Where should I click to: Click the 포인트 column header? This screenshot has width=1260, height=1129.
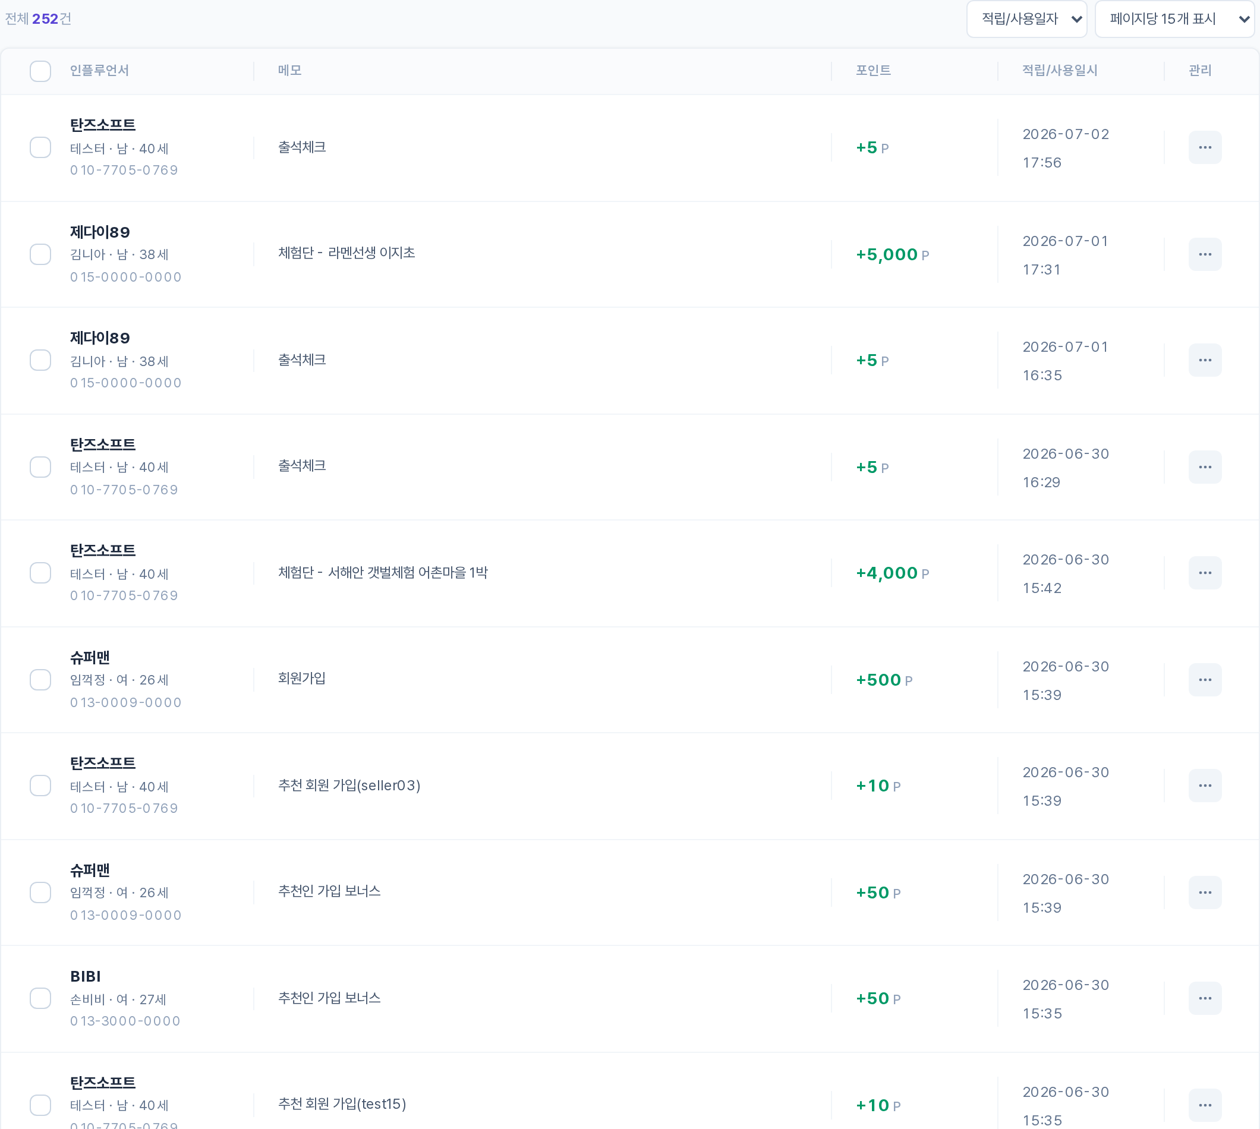click(x=873, y=71)
